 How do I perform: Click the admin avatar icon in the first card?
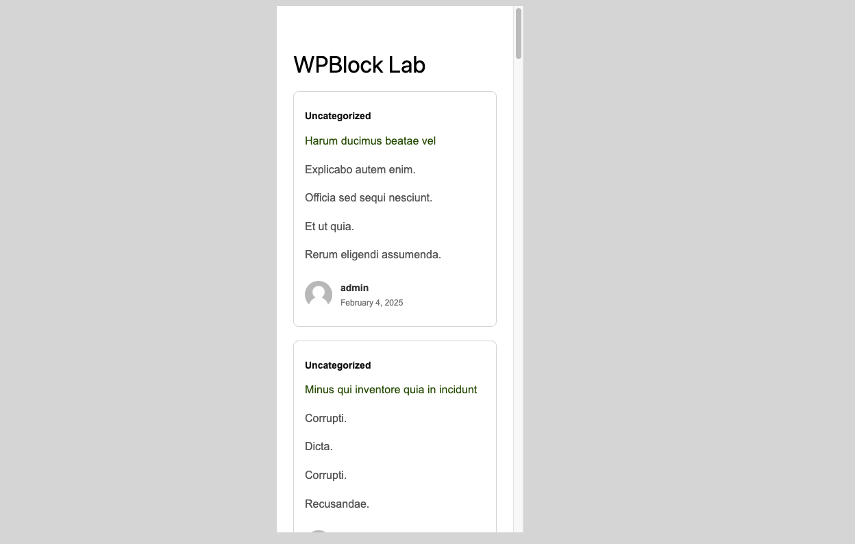pyautogui.click(x=319, y=295)
